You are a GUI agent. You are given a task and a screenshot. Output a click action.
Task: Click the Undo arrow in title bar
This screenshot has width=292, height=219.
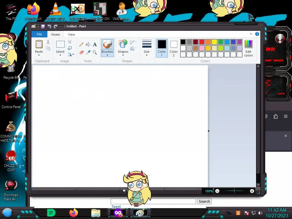pyautogui.click(x=49, y=26)
